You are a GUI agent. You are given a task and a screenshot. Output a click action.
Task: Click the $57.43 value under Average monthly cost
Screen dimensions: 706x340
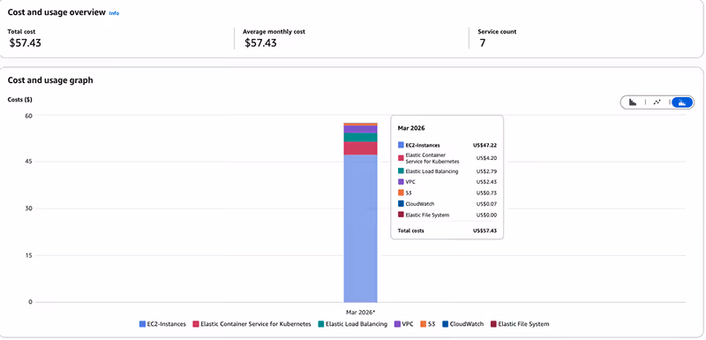click(x=260, y=43)
